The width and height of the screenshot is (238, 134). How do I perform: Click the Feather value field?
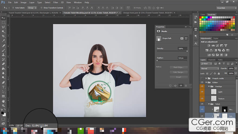click(182, 58)
